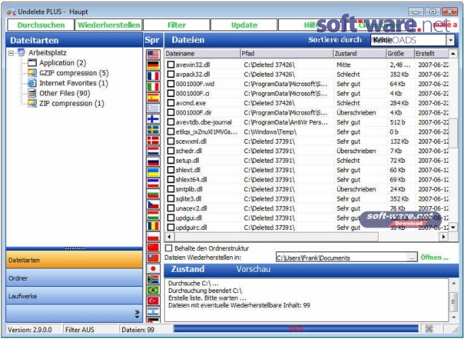464x339 pixels.
Task: Pick the Ukrainian flag language icon
Action: point(153,172)
